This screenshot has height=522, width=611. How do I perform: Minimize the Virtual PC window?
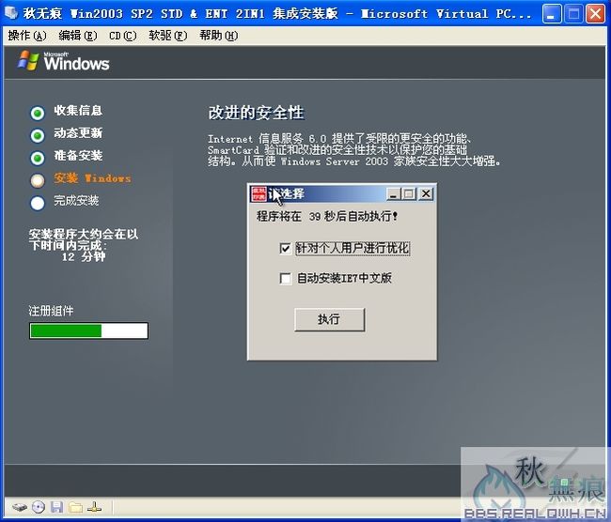pyautogui.click(x=552, y=14)
